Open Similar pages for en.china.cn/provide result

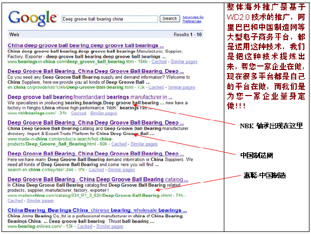coord(182,87)
